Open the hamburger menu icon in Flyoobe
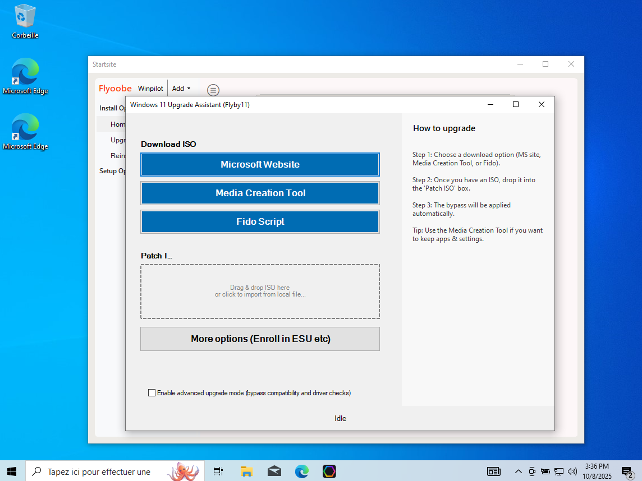This screenshot has width=642, height=481. pyautogui.click(x=213, y=90)
